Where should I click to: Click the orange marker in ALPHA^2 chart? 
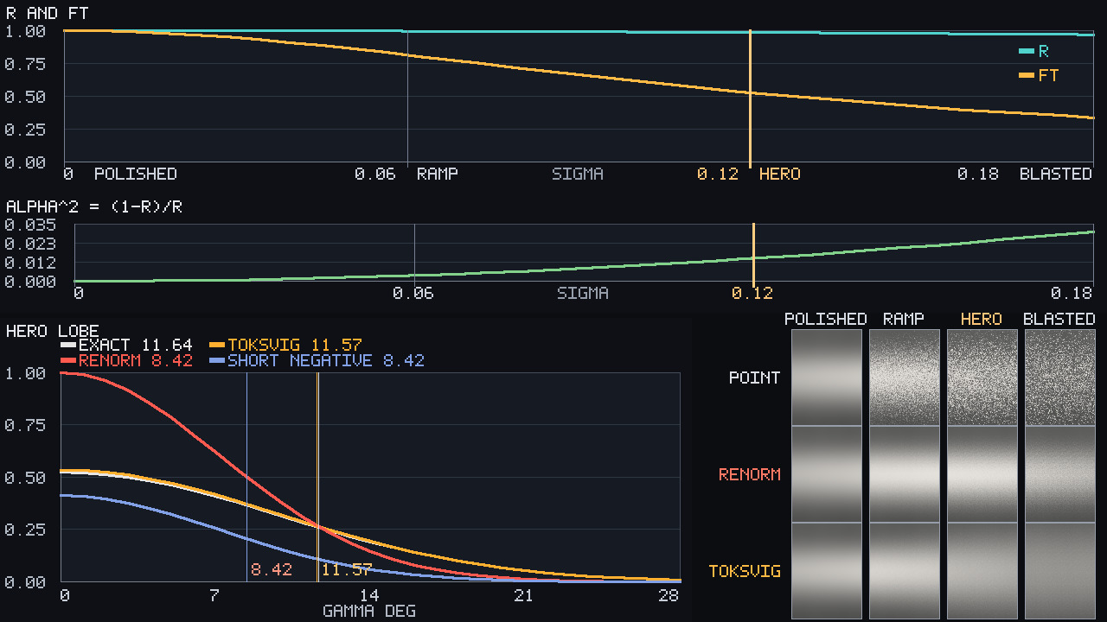point(753,255)
